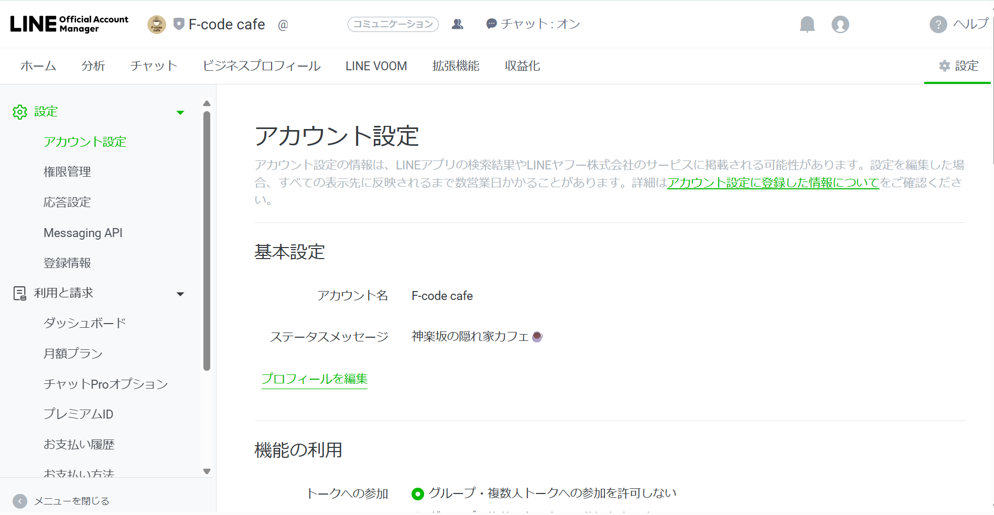Click the collapse menu arrow icon

point(20,501)
